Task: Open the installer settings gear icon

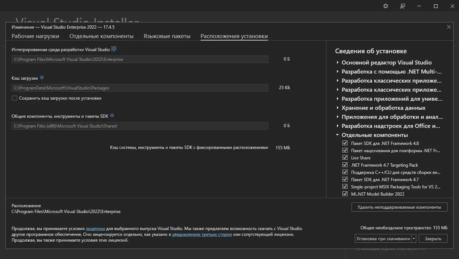Action: [385, 6]
